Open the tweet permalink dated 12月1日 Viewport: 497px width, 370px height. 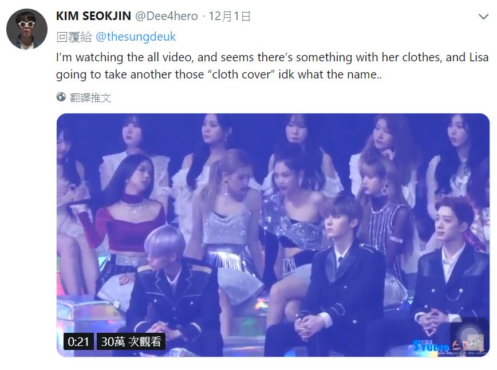230,16
